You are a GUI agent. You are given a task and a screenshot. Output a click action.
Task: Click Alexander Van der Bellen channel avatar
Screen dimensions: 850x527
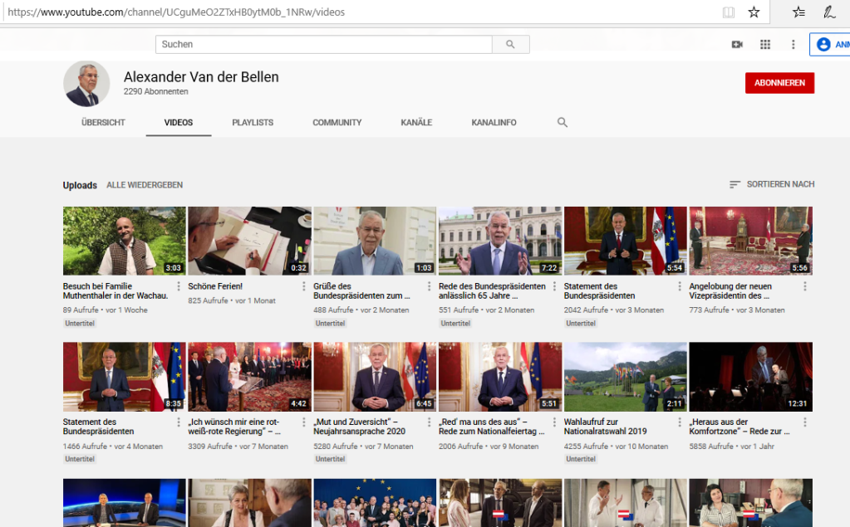pyautogui.click(x=86, y=84)
